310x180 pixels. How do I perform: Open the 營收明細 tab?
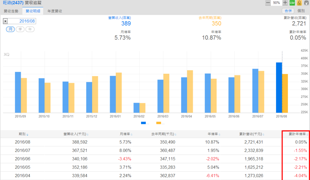click(x=33, y=11)
